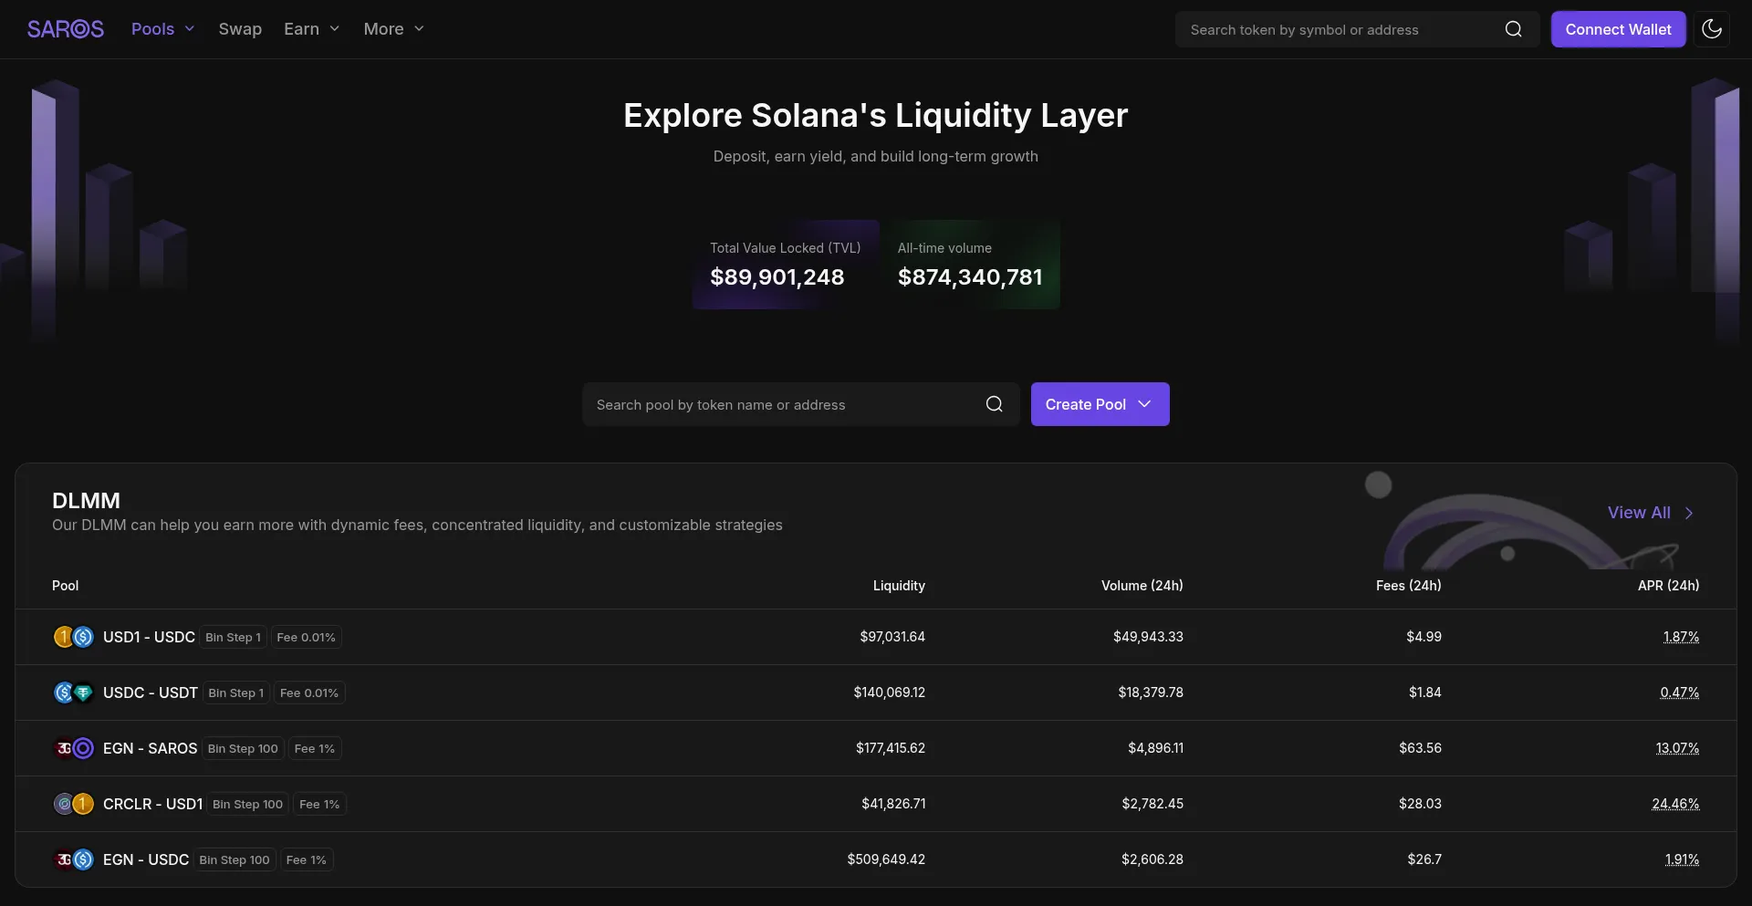Focus the search pool by token name field

click(x=785, y=404)
